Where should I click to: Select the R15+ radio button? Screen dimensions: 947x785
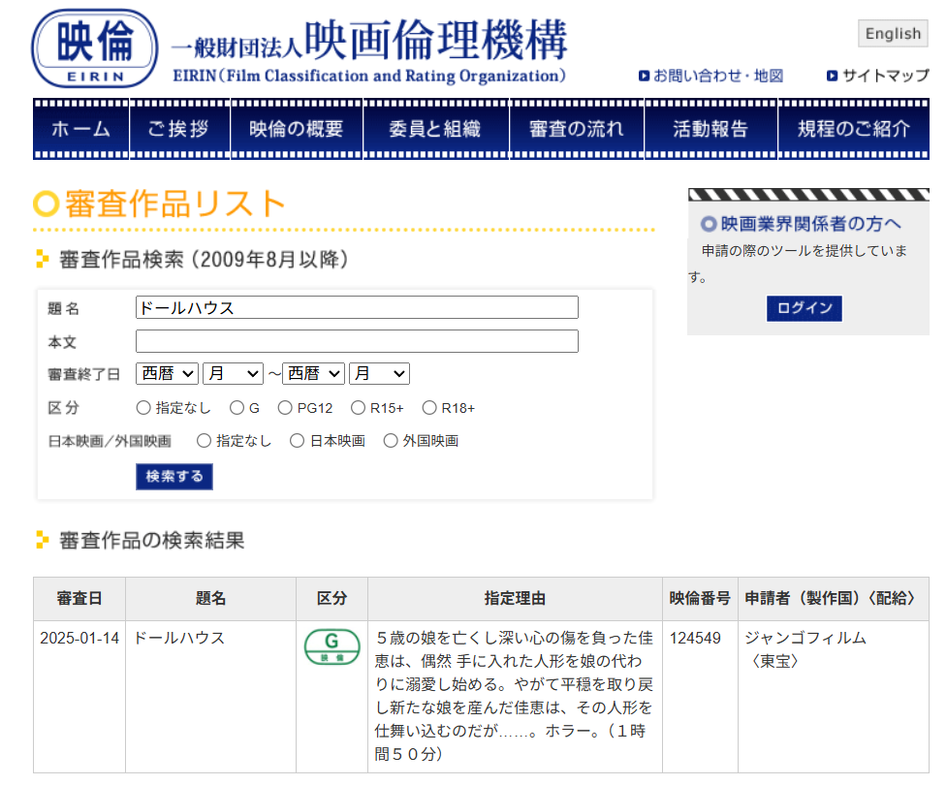coord(358,408)
